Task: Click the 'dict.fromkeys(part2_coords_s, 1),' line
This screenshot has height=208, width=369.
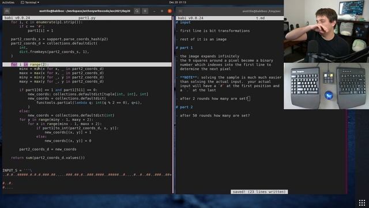Action: coord(54,52)
